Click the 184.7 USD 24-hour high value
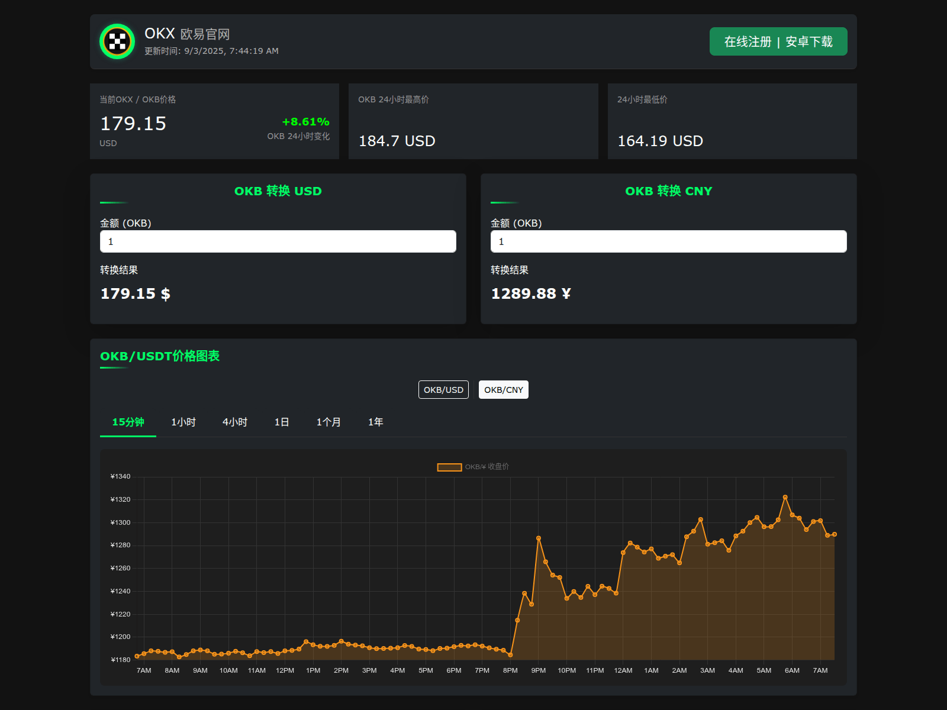This screenshot has height=710, width=947. pyautogui.click(x=397, y=141)
